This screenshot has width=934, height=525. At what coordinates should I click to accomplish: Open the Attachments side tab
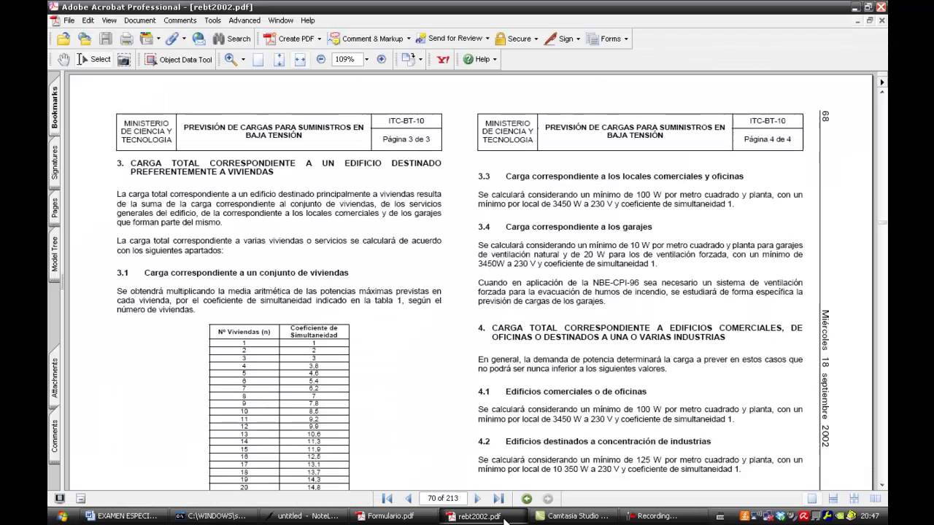[54, 377]
